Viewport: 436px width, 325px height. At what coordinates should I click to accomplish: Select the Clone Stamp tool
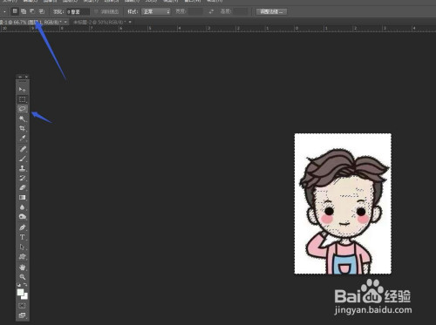(x=22, y=168)
